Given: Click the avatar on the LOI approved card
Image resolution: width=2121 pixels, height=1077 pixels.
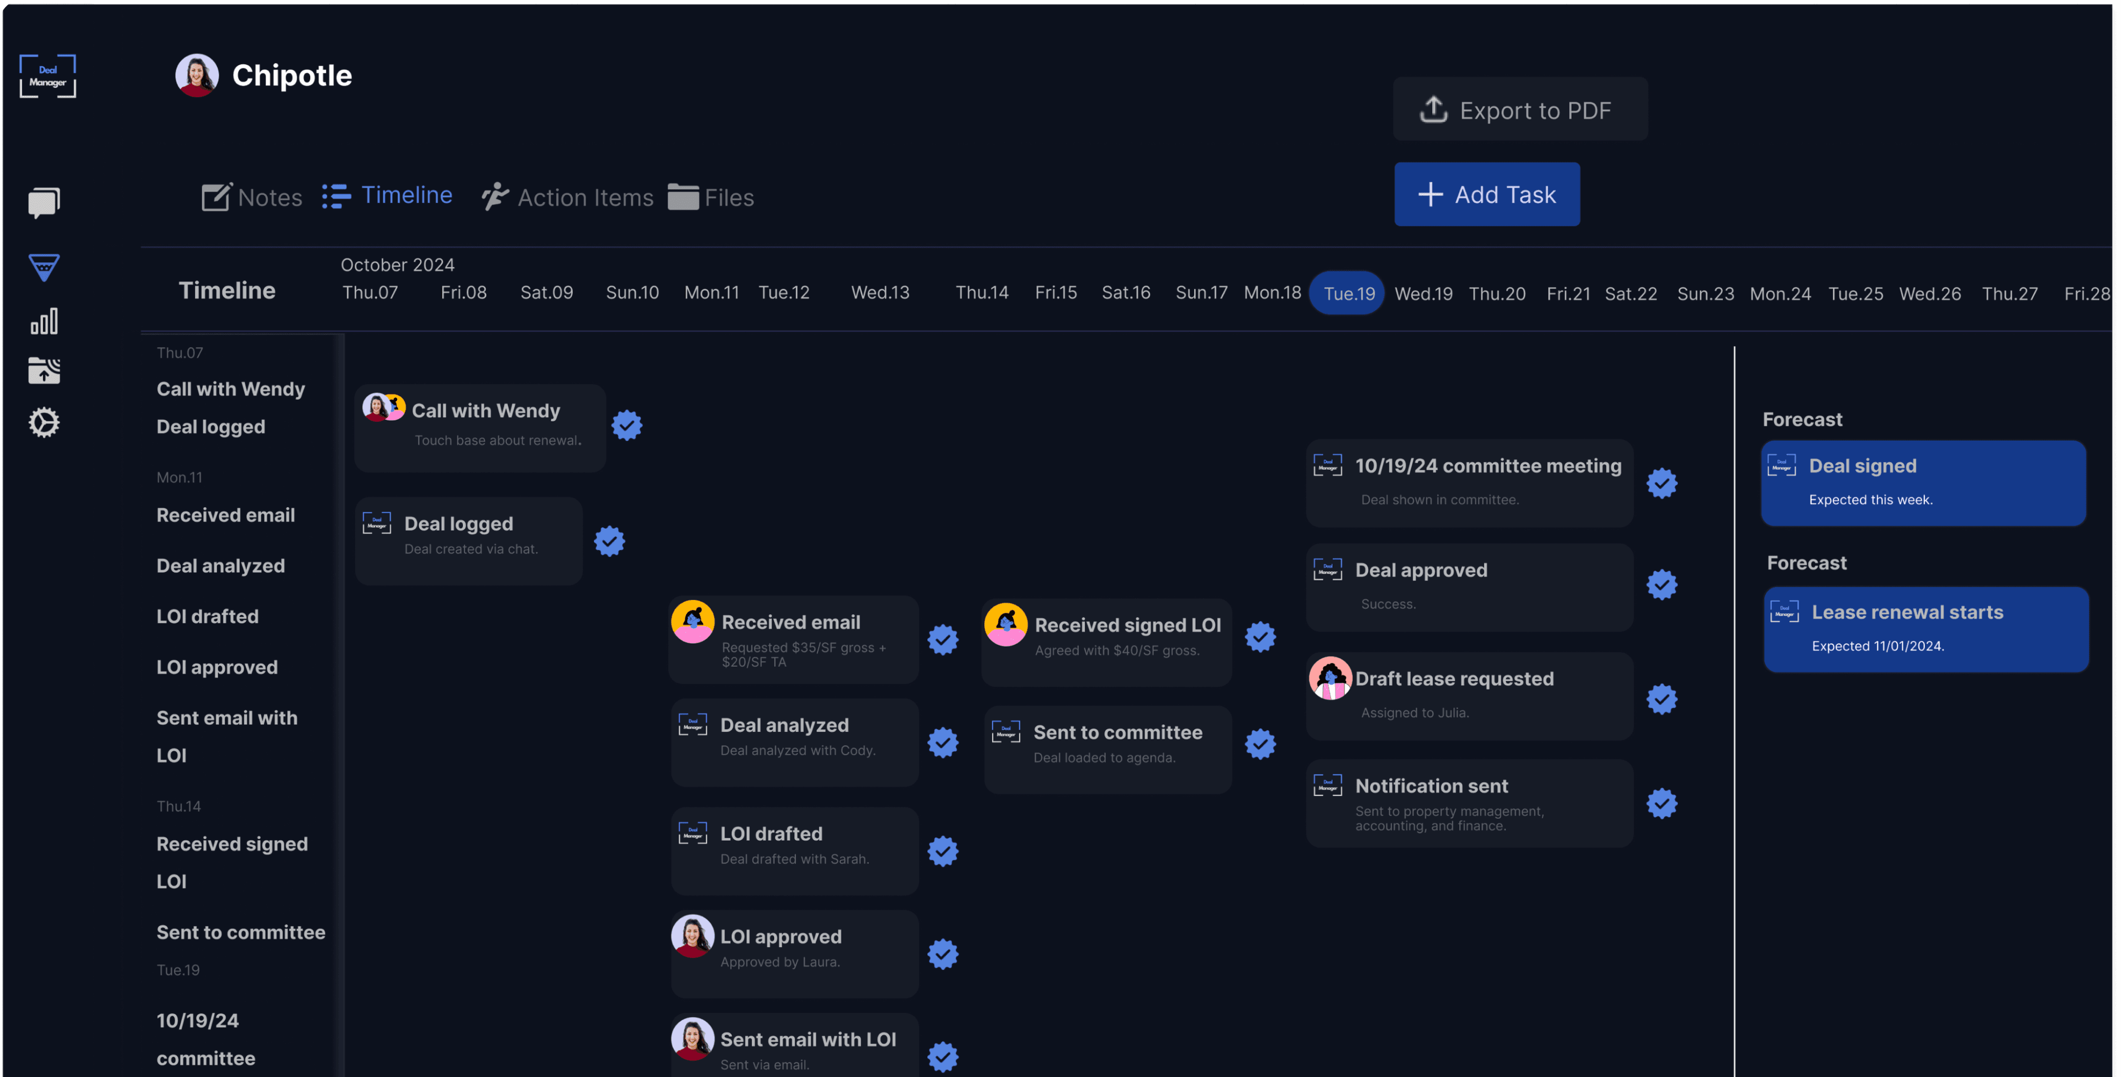Looking at the screenshot, I should pos(693,936).
